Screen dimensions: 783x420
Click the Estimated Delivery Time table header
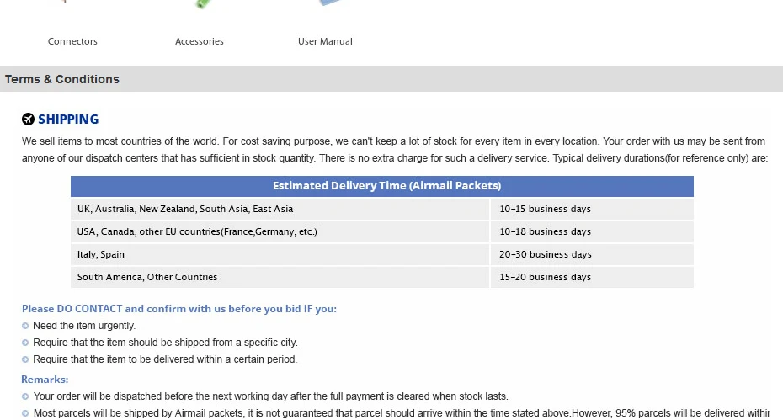click(382, 186)
